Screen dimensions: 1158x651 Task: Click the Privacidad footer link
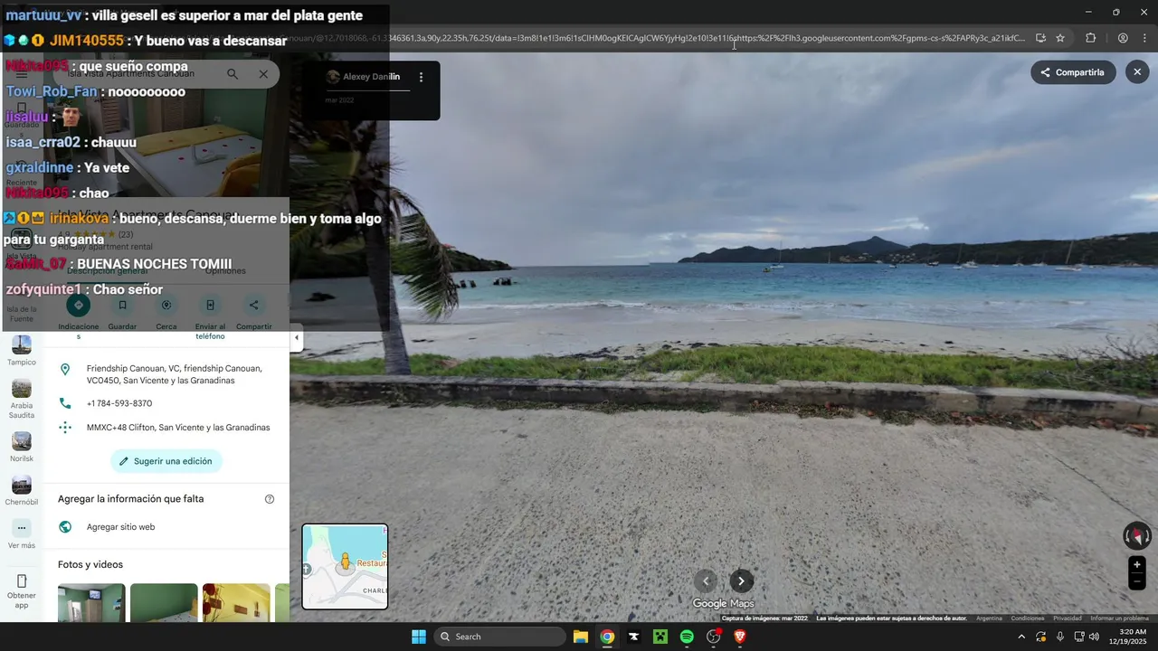pos(1068,618)
